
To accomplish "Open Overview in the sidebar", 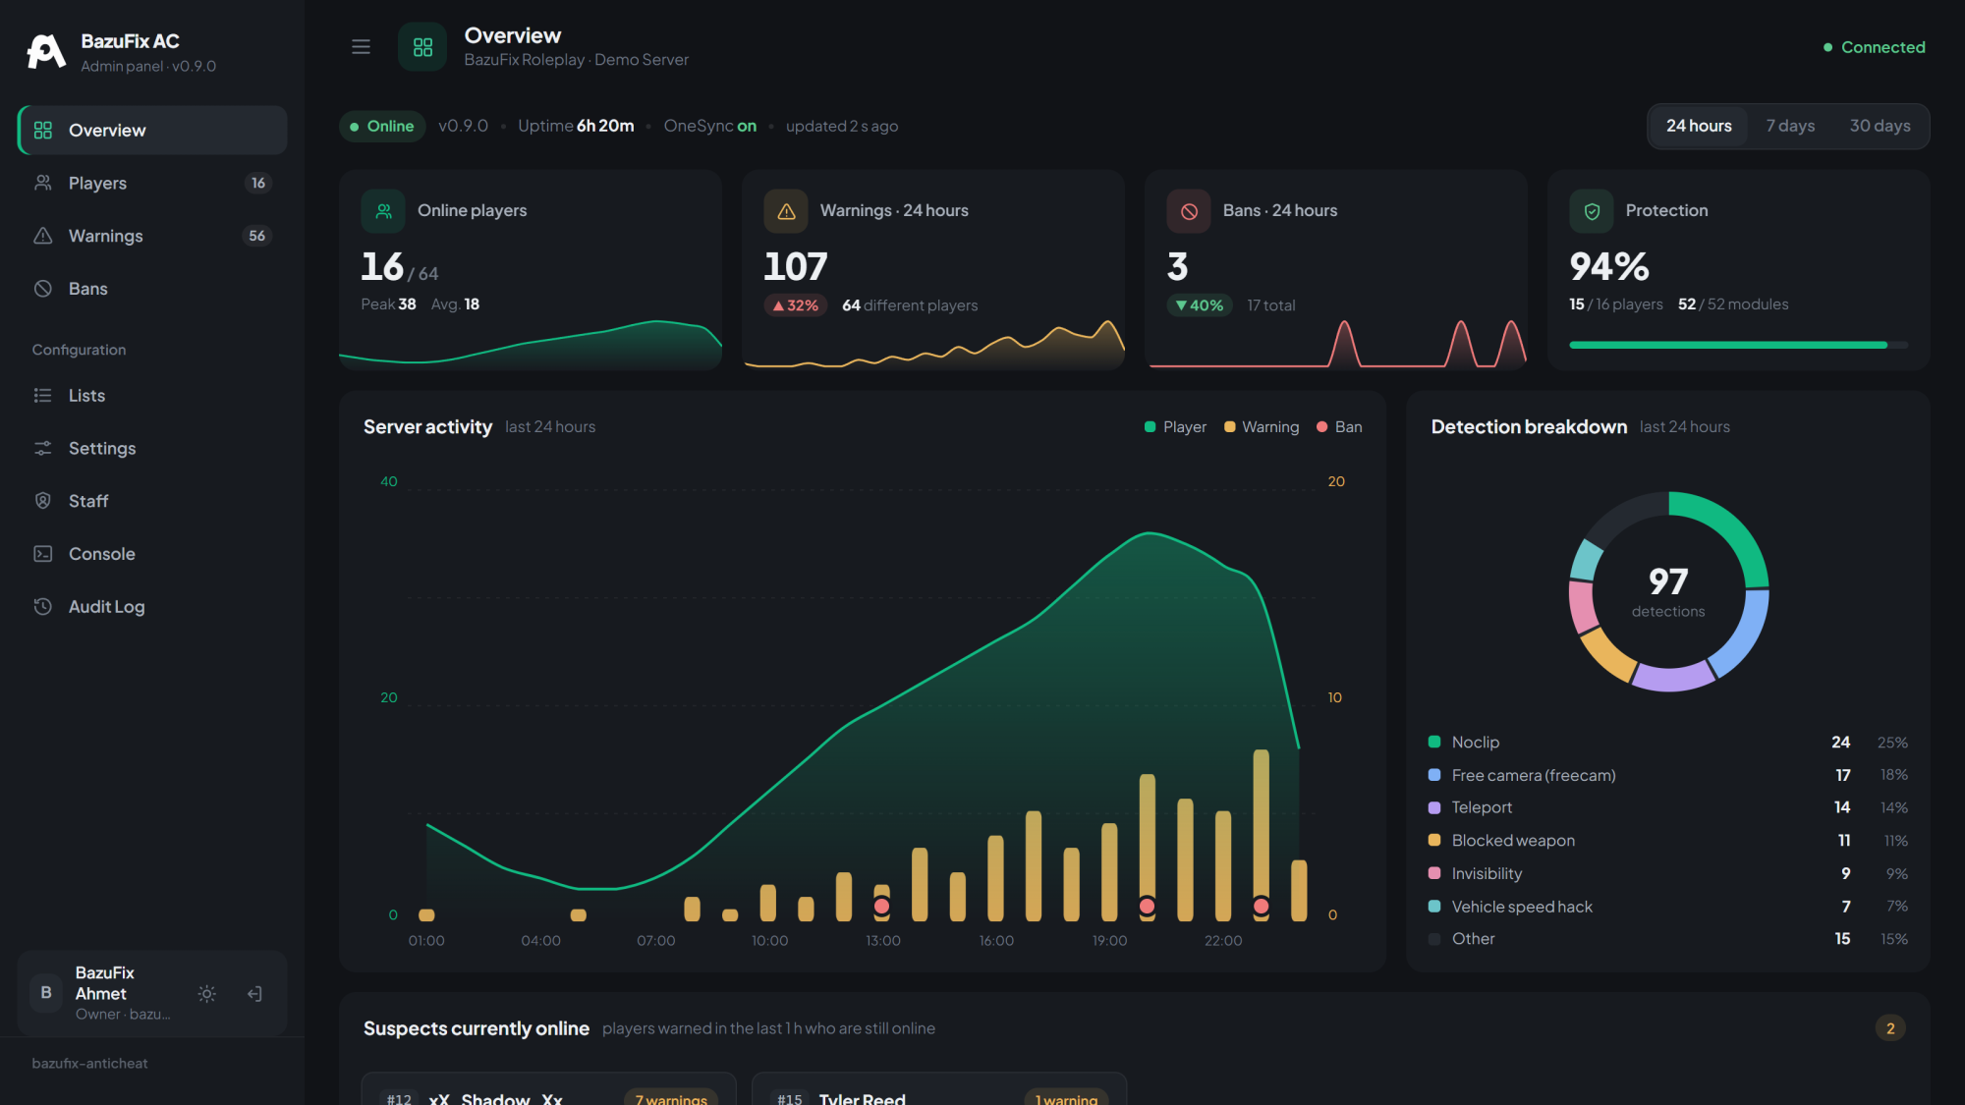I will point(152,131).
